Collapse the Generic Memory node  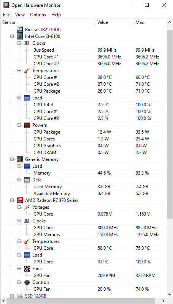click(x=12, y=159)
